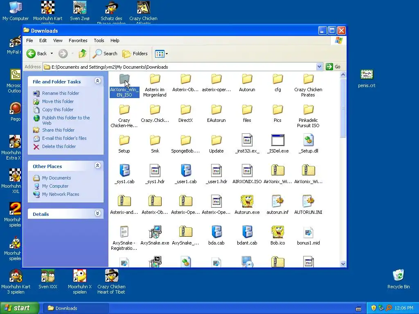Expand the Details panel
This screenshot has height=314, width=419.
97,213
